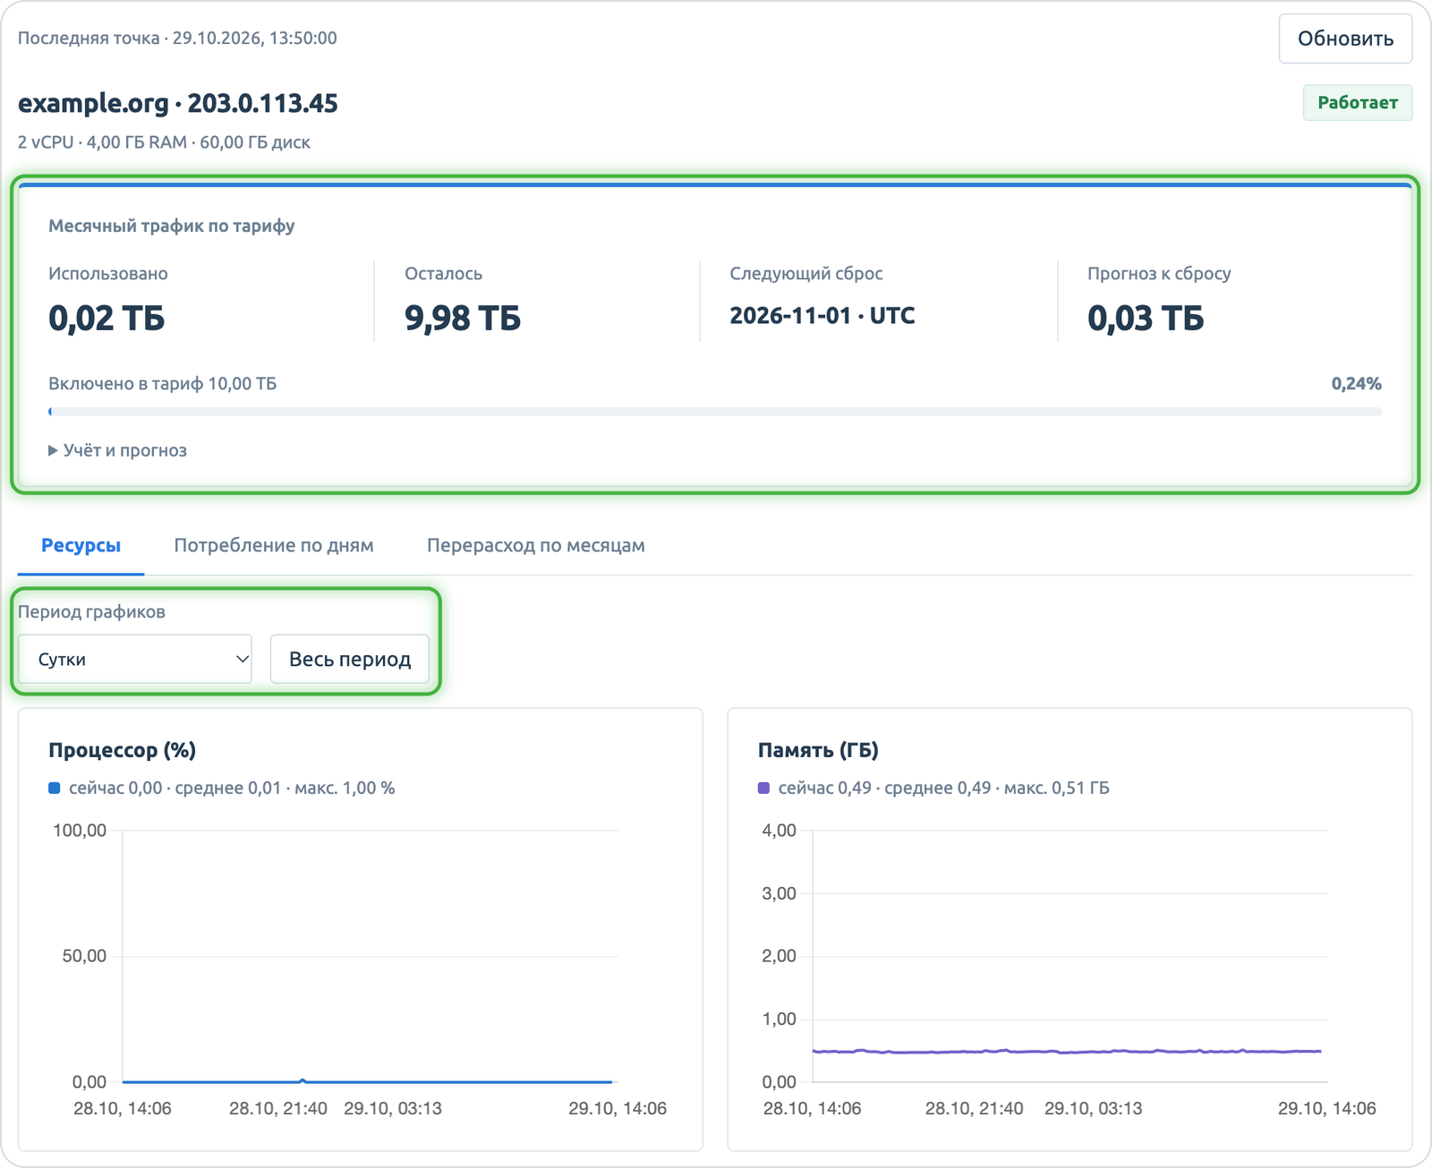Open the Сутки period dropdown
This screenshot has width=1432, height=1168.
coord(135,659)
